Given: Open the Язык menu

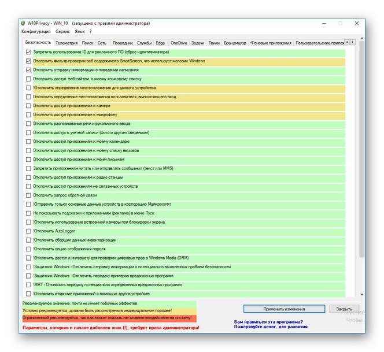Looking at the screenshot, I should coord(80,31).
